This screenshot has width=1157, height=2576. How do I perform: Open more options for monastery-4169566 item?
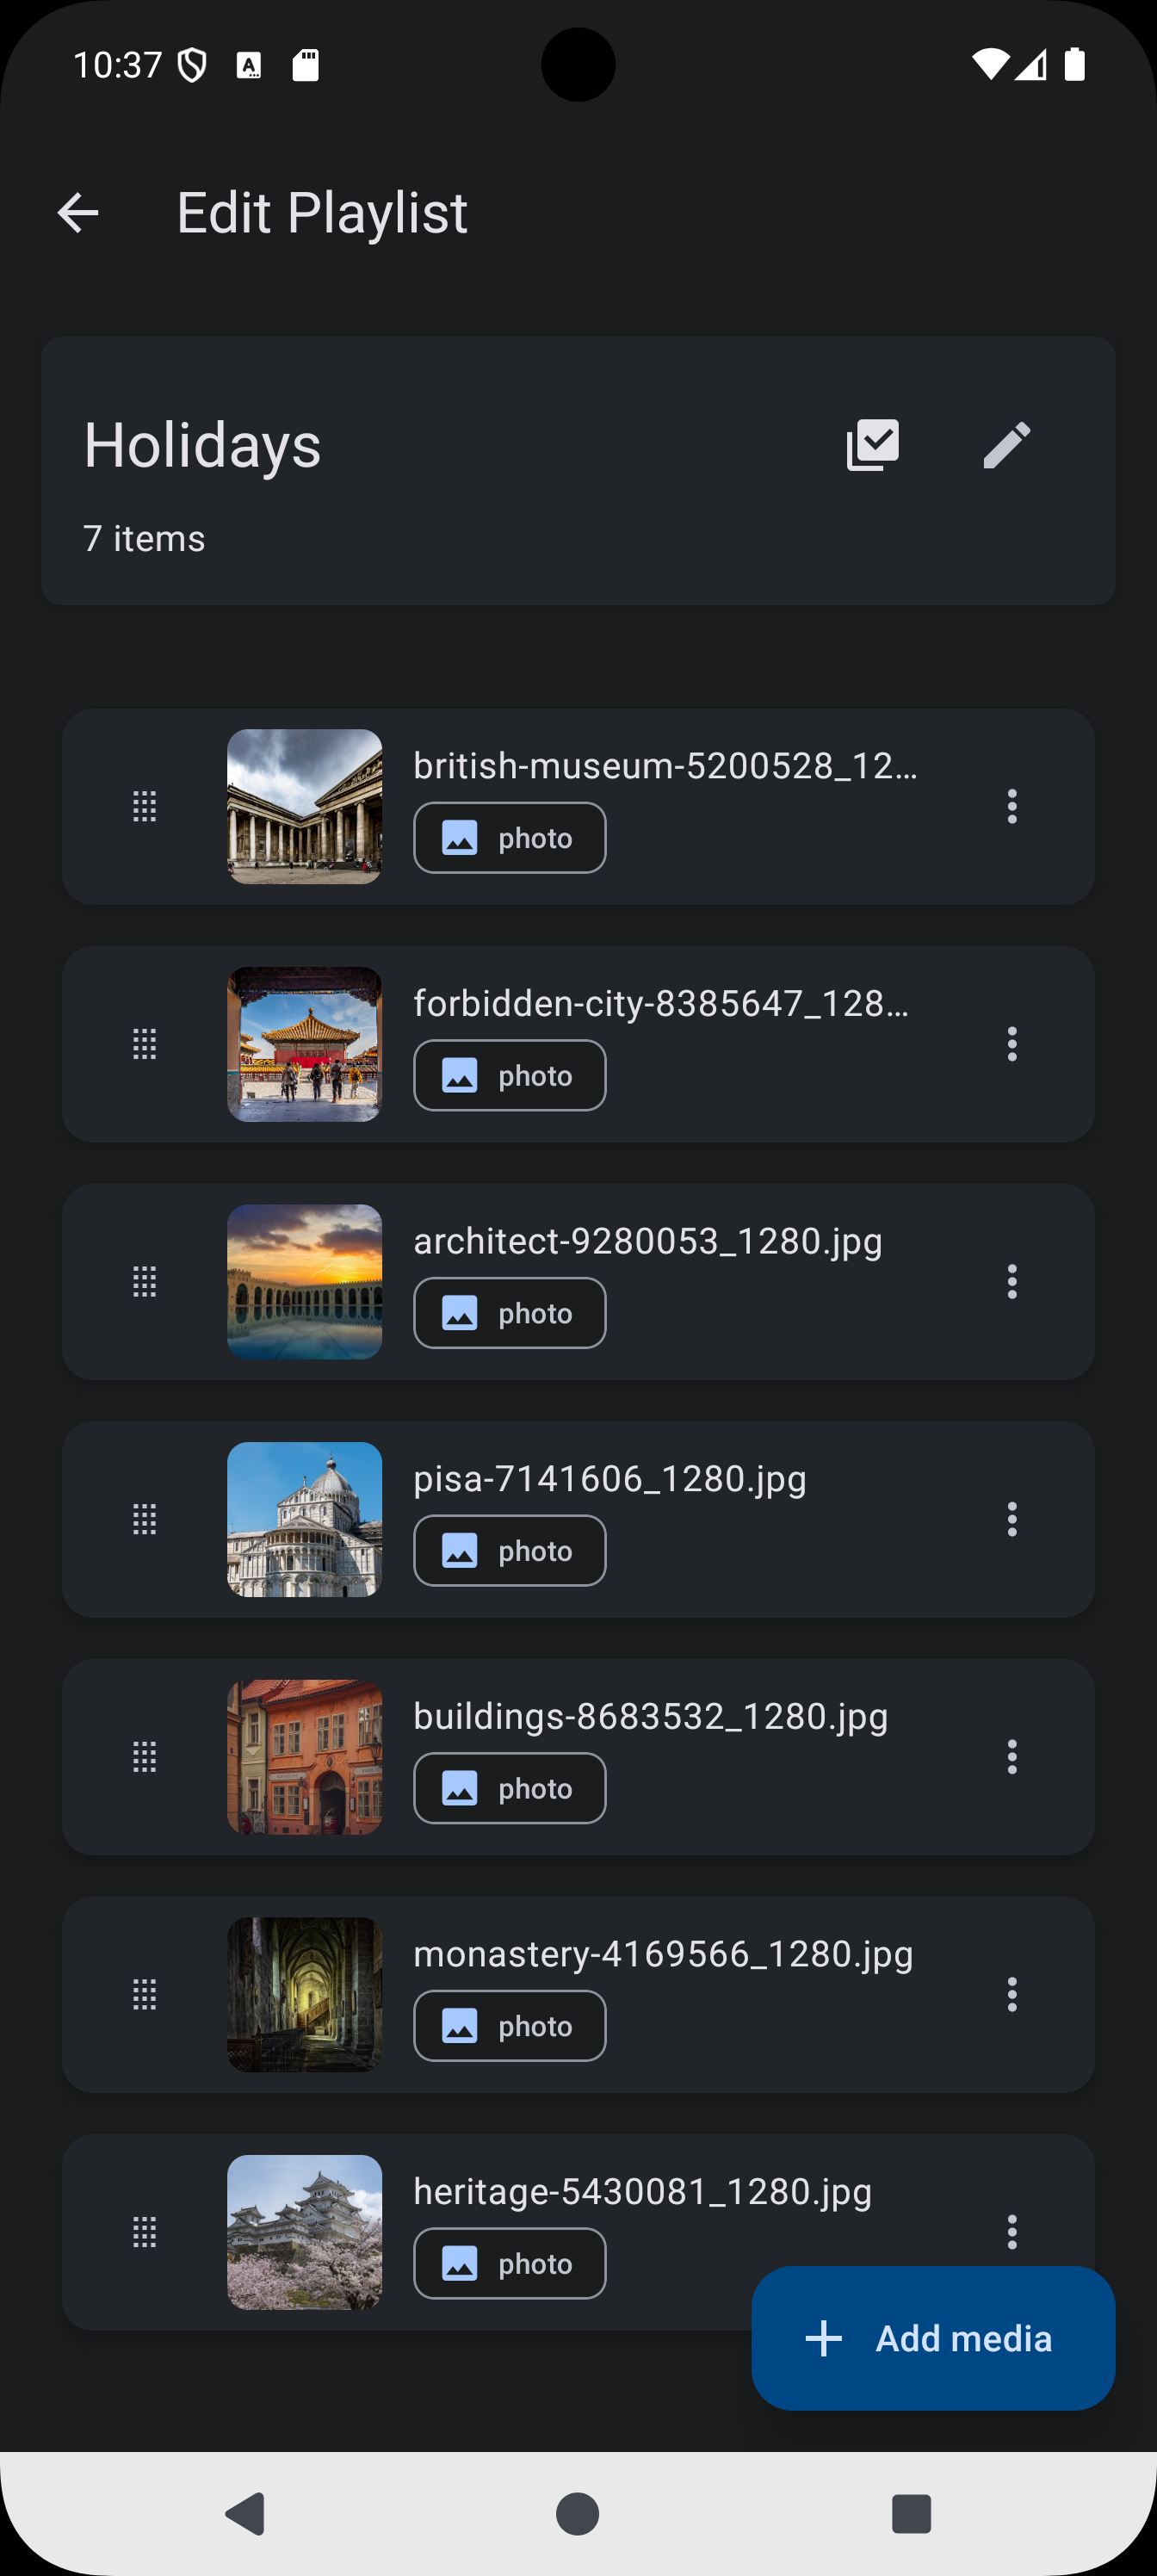1012,1994
